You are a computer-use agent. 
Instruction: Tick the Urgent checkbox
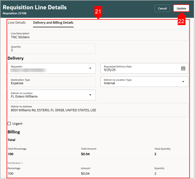[9, 124]
